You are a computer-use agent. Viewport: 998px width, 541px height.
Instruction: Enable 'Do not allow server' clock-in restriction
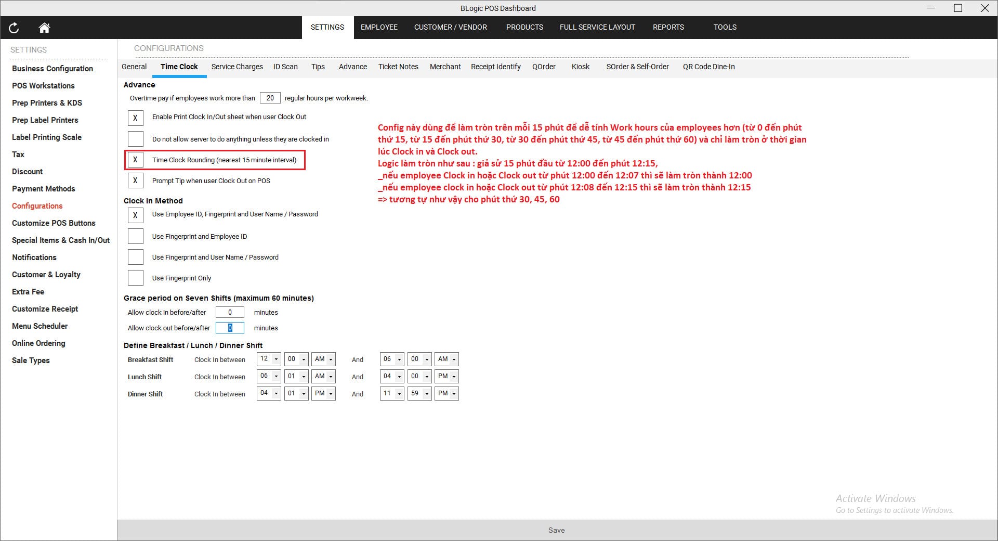pyautogui.click(x=135, y=138)
